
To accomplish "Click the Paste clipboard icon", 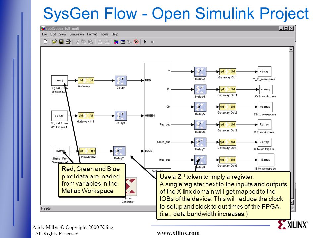I will click(91, 42).
